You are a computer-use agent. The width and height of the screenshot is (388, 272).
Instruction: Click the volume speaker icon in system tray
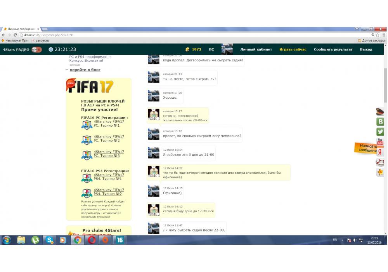tap(355, 240)
